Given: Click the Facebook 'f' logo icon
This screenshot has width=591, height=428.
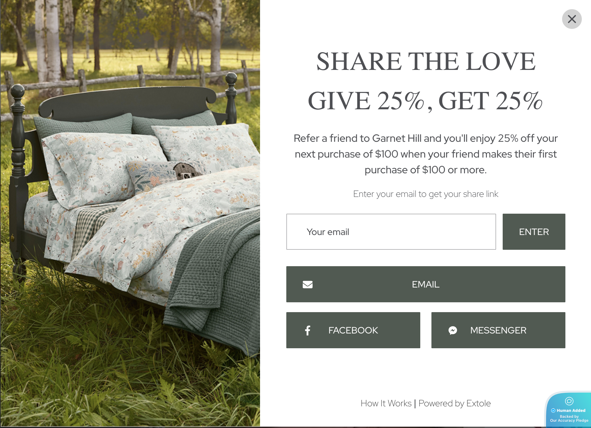Looking at the screenshot, I should (308, 330).
